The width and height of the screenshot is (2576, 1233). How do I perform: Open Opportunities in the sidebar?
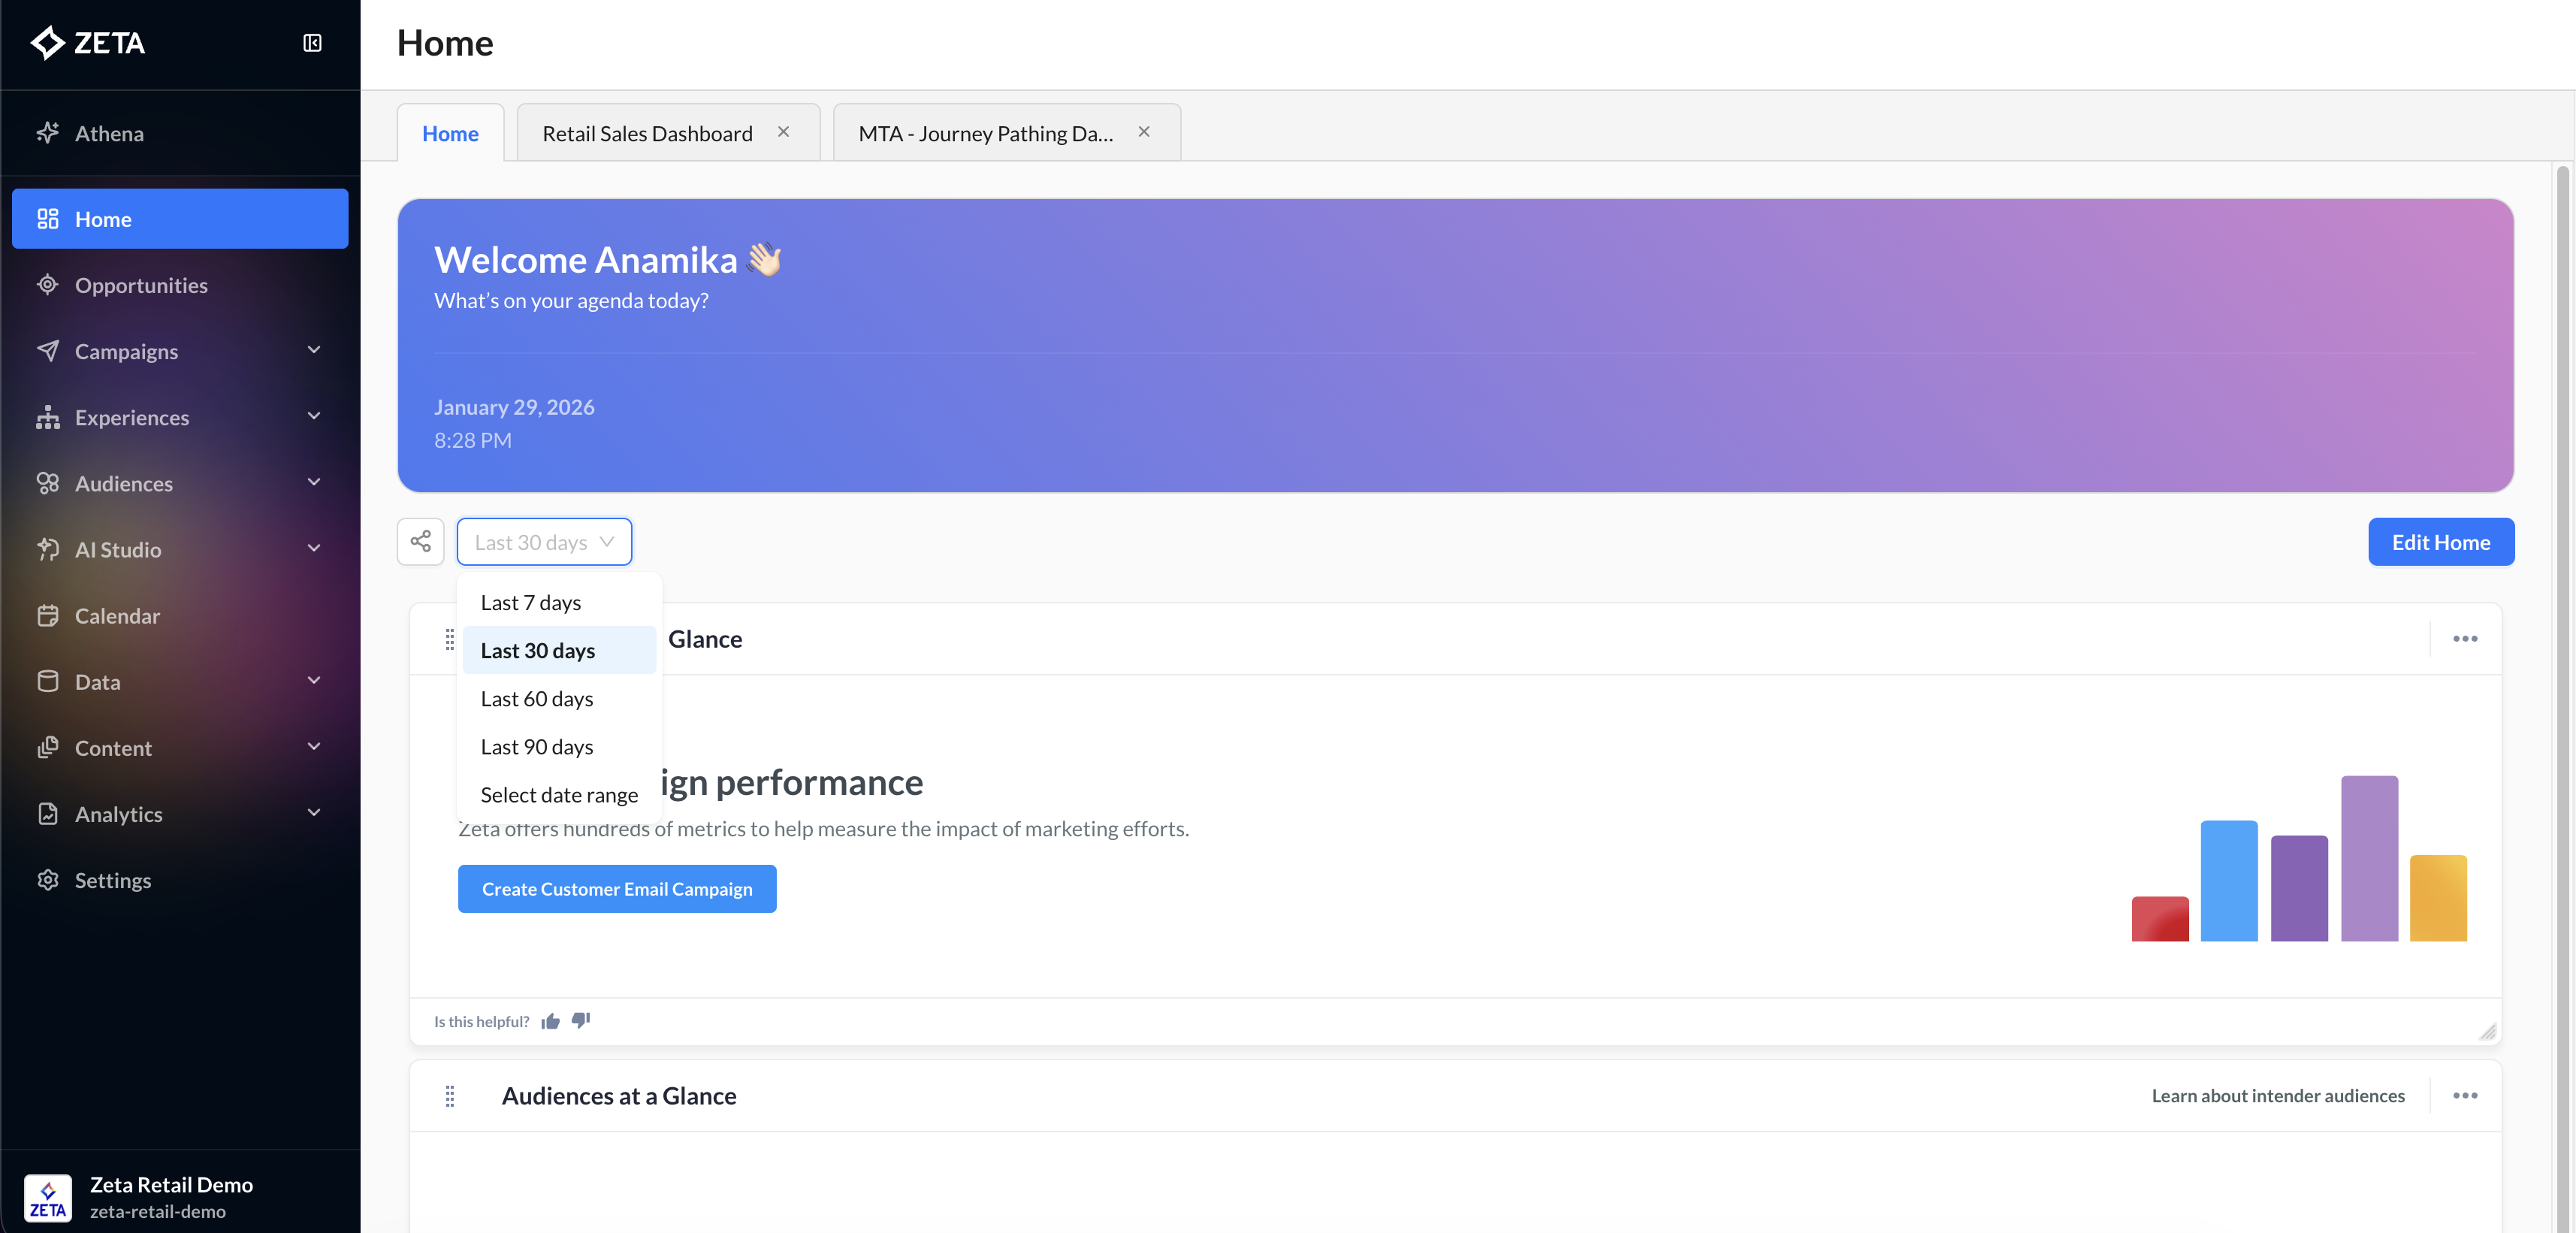[141, 285]
